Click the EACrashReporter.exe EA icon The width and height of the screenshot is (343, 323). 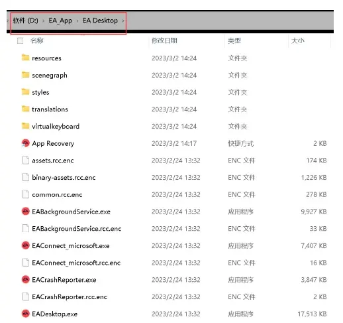25,279
